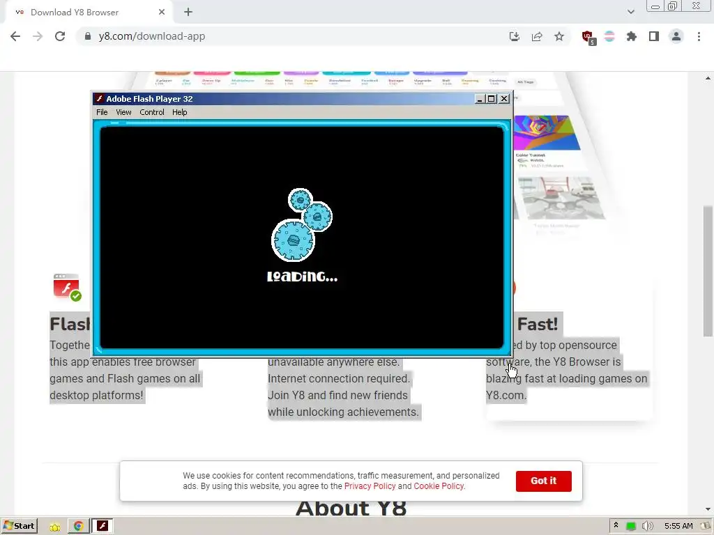Click the Fast! heading
Image resolution: width=714 pixels, height=535 pixels.
[538, 325]
